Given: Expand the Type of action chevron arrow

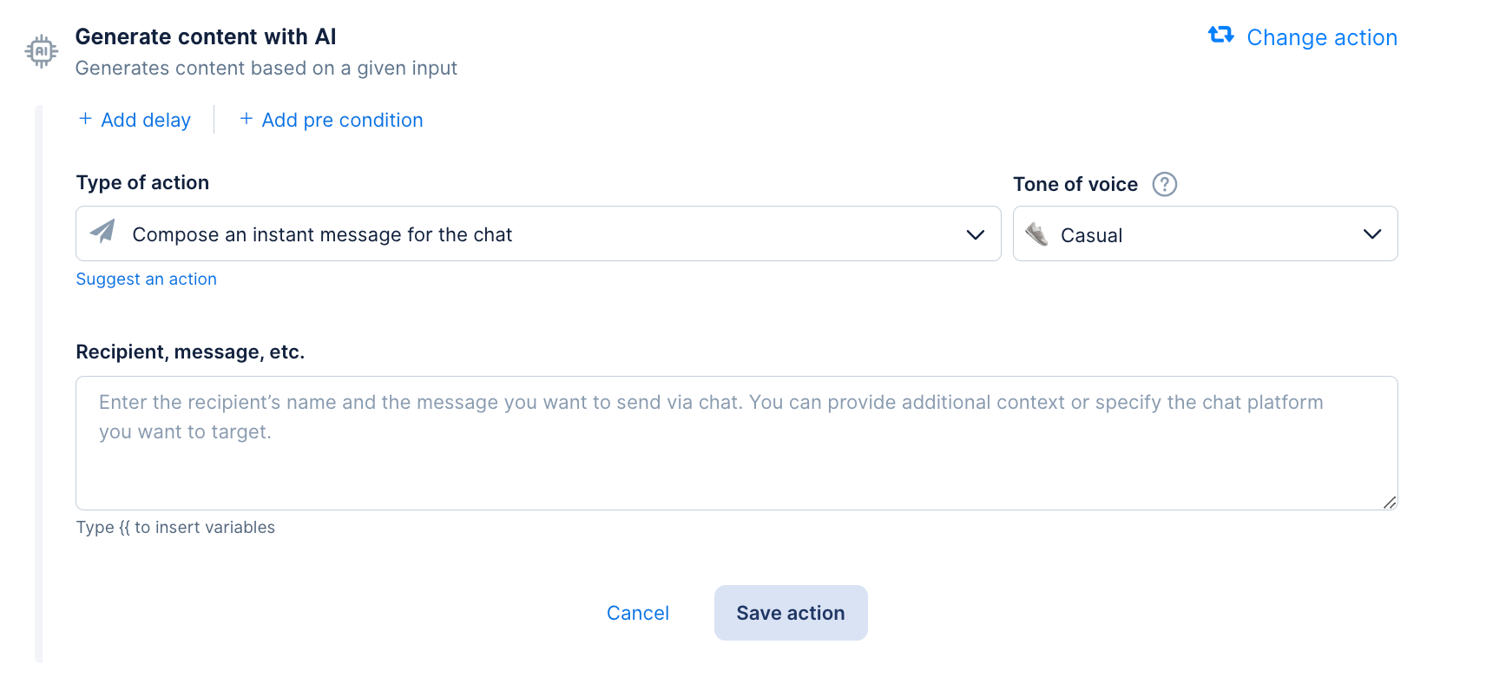Looking at the screenshot, I should [x=975, y=234].
